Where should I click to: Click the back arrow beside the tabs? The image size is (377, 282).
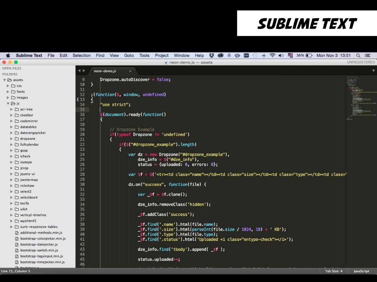(79, 70)
